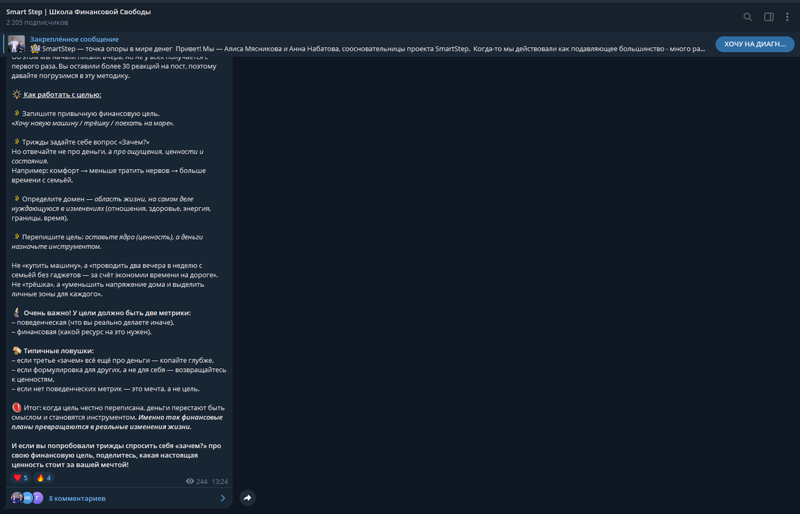Screen dimensions: 800x514
Task: Click the pinned message thumbnail image
Action: click(x=17, y=44)
